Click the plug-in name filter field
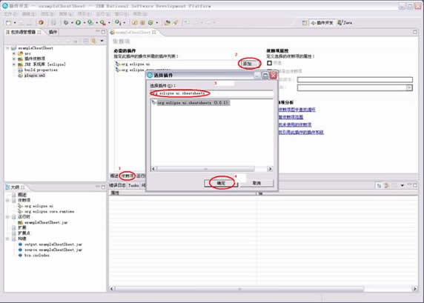This screenshot has height=303, width=424. point(211,93)
